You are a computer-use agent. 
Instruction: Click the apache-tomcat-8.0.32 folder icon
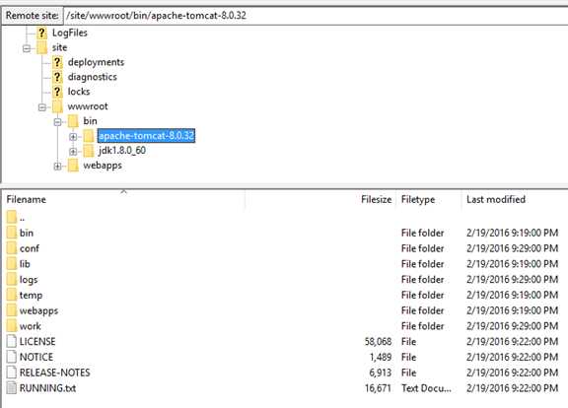tap(89, 136)
